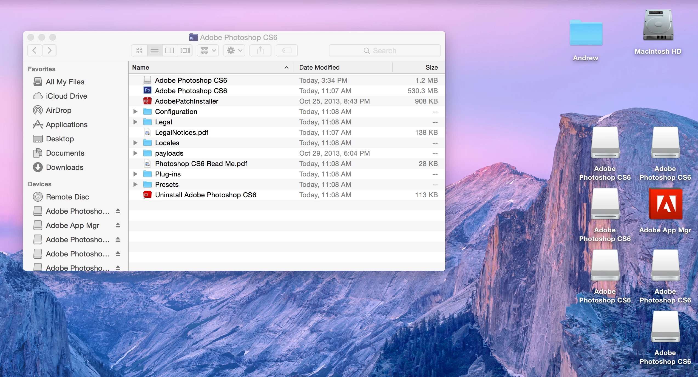Switch to Cover Flow view
The width and height of the screenshot is (698, 377).
185,50
